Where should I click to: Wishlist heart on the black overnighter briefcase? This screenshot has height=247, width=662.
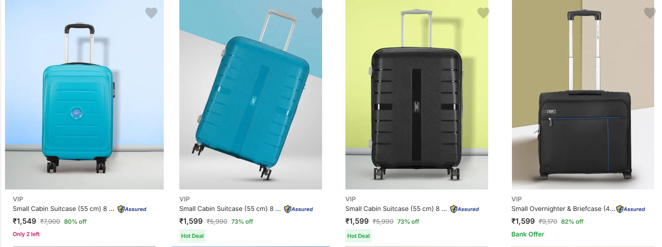(x=649, y=13)
